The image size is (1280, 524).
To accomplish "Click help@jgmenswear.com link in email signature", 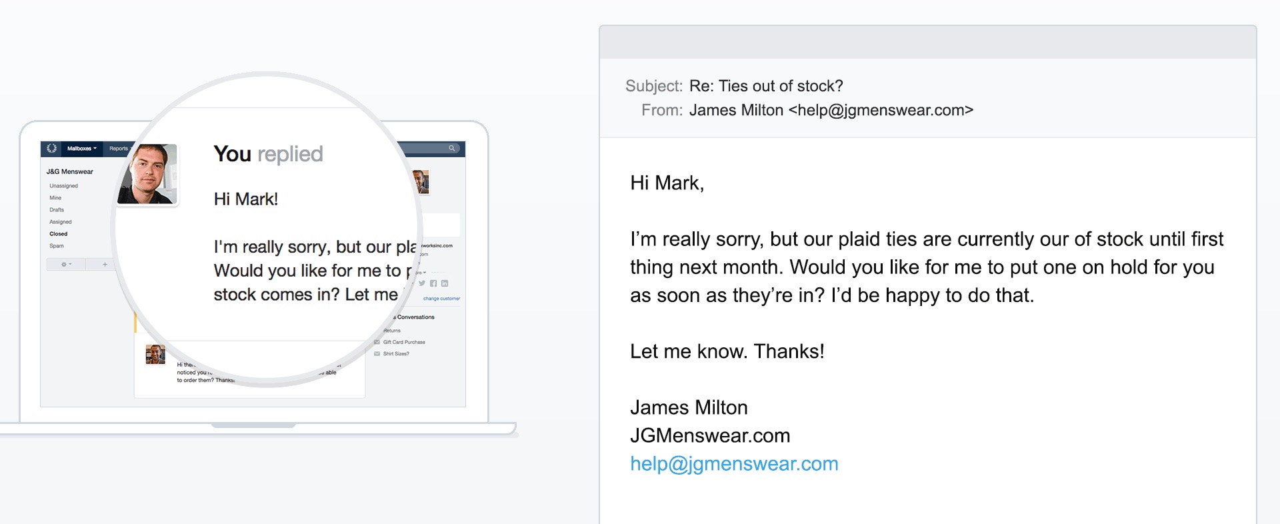I will (734, 463).
